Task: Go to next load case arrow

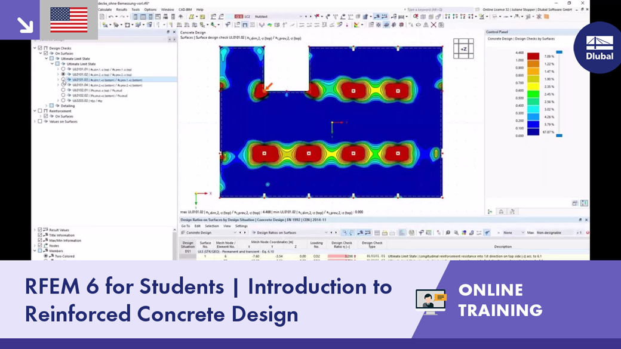Action: pyautogui.click(x=310, y=17)
